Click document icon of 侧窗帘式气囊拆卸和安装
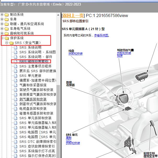Image resolution: width=158 pixels, height=158 pixels. tap(16, 104)
